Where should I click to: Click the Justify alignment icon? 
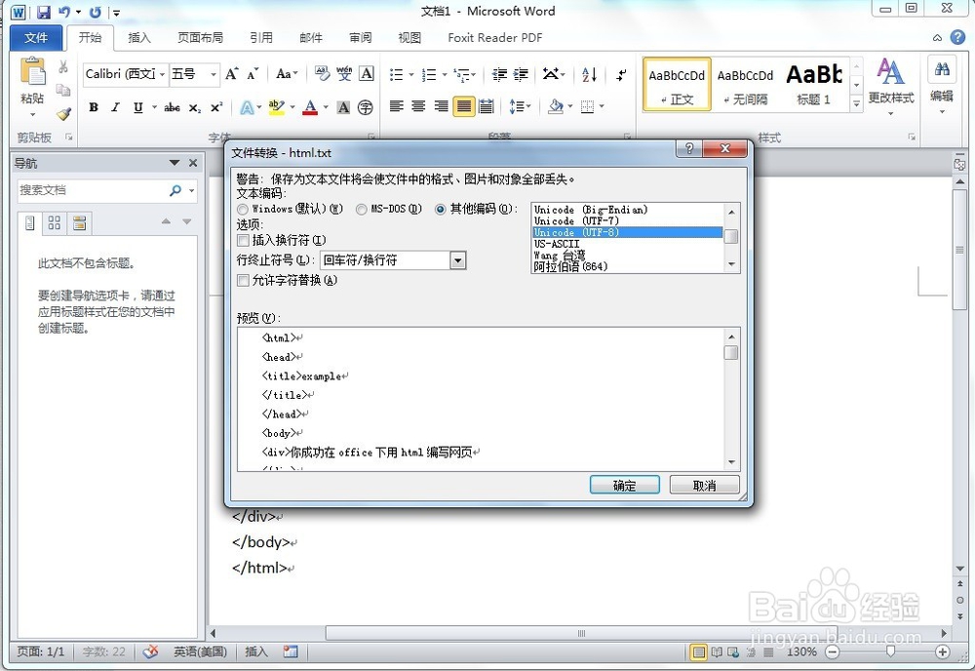pos(464,106)
